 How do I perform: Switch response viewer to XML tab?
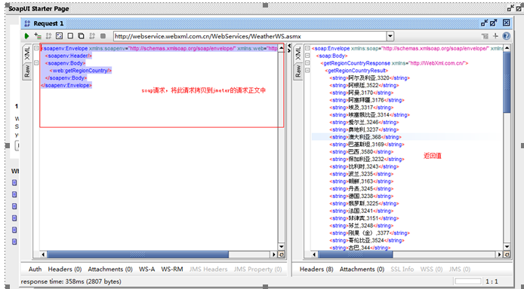(x=298, y=53)
